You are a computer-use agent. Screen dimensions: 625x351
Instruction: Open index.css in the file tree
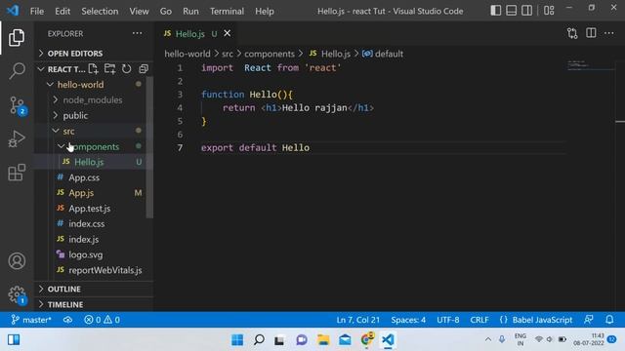87,223
